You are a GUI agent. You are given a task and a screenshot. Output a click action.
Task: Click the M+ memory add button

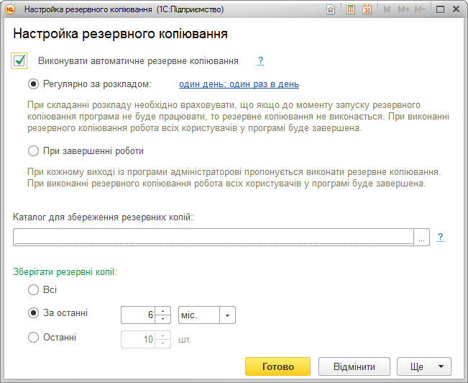tap(403, 9)
